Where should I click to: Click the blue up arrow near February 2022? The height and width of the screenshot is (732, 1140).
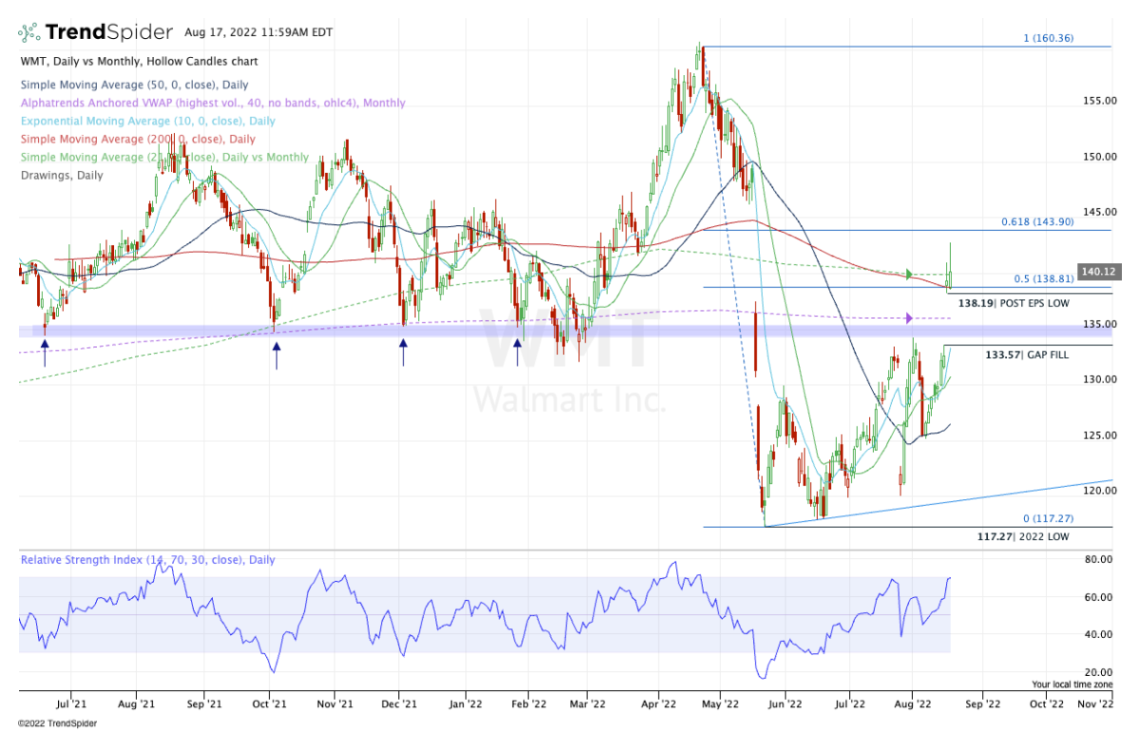pyautogui.click(x=518, y=354)
